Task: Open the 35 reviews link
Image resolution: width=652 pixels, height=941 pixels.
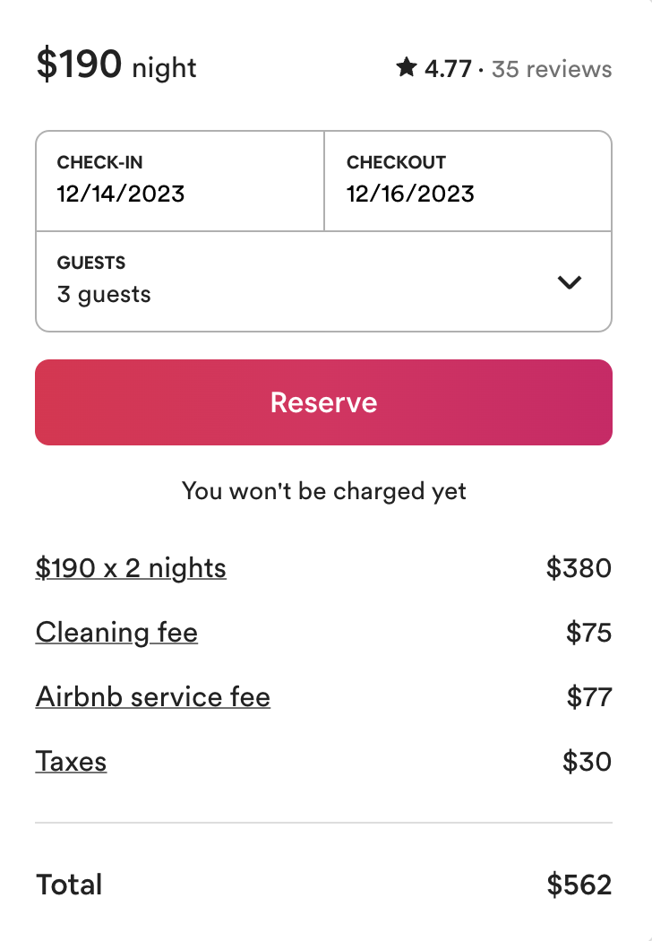Action: (x=552, y=69)
